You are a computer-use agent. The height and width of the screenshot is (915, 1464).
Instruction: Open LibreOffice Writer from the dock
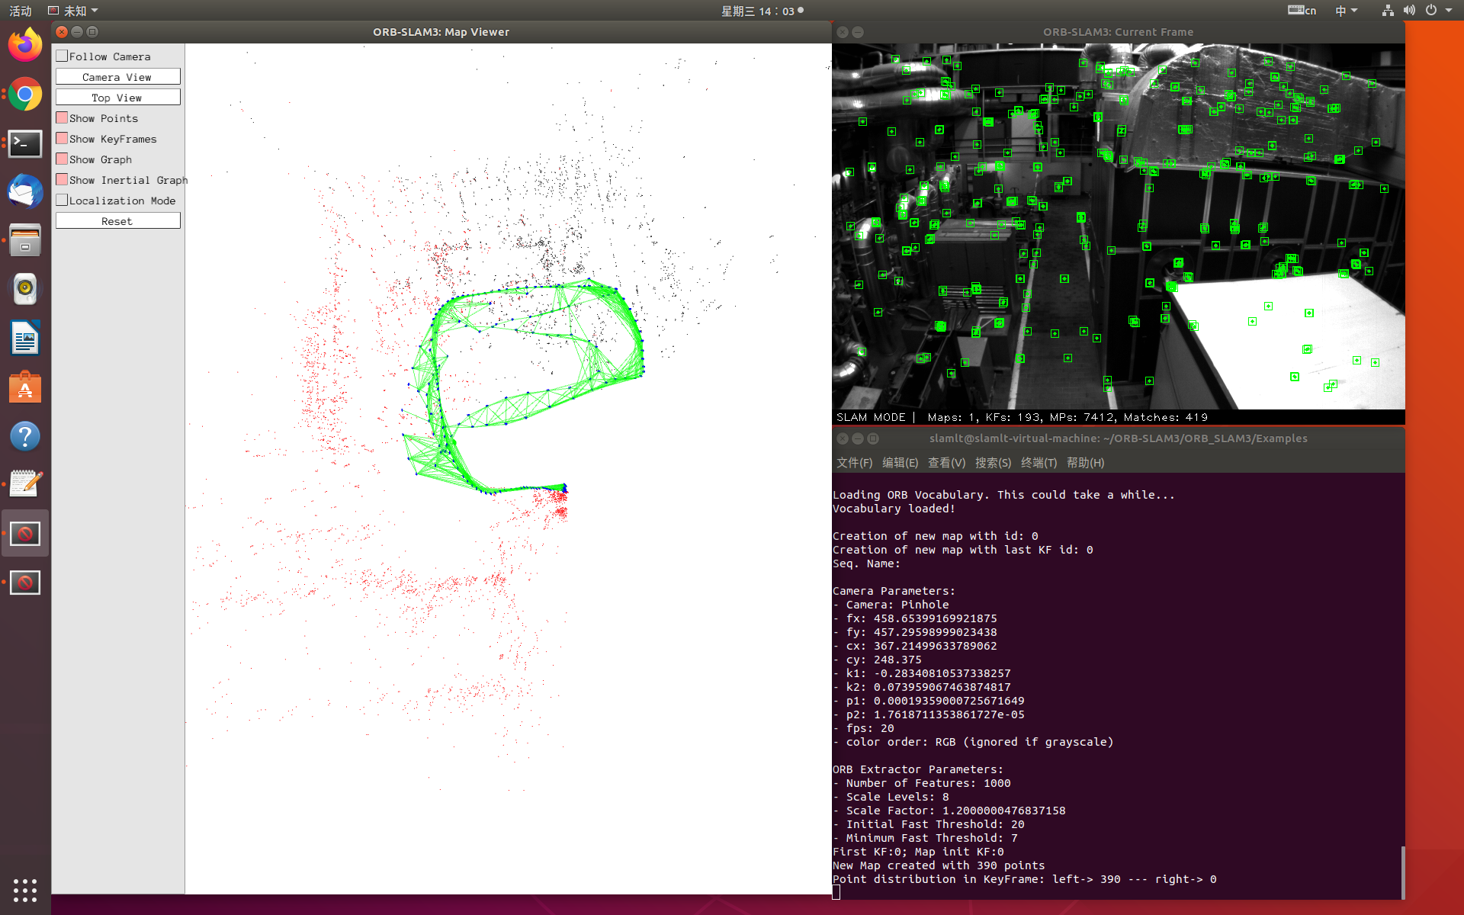click(25, 338)
